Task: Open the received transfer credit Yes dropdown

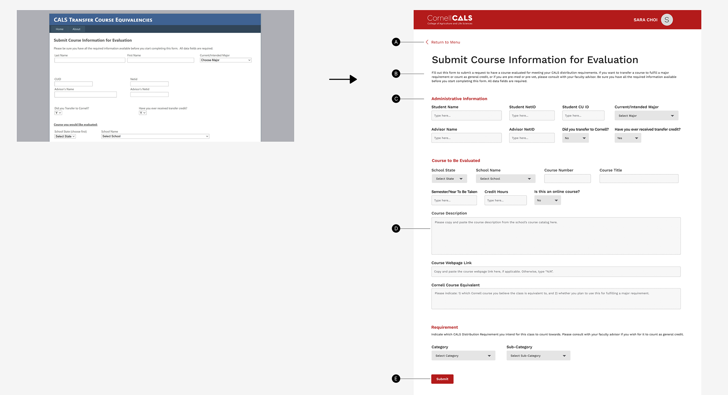Action: pyautogui.click(x=628, y=138)
